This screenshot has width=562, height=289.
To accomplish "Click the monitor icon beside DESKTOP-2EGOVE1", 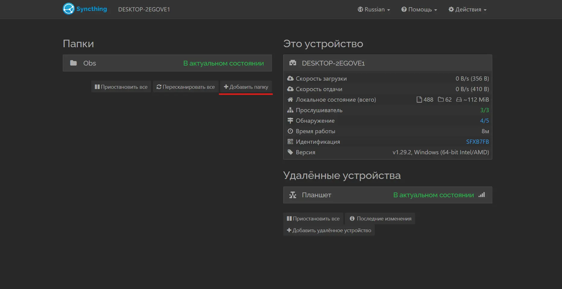I will coord(292,63).
